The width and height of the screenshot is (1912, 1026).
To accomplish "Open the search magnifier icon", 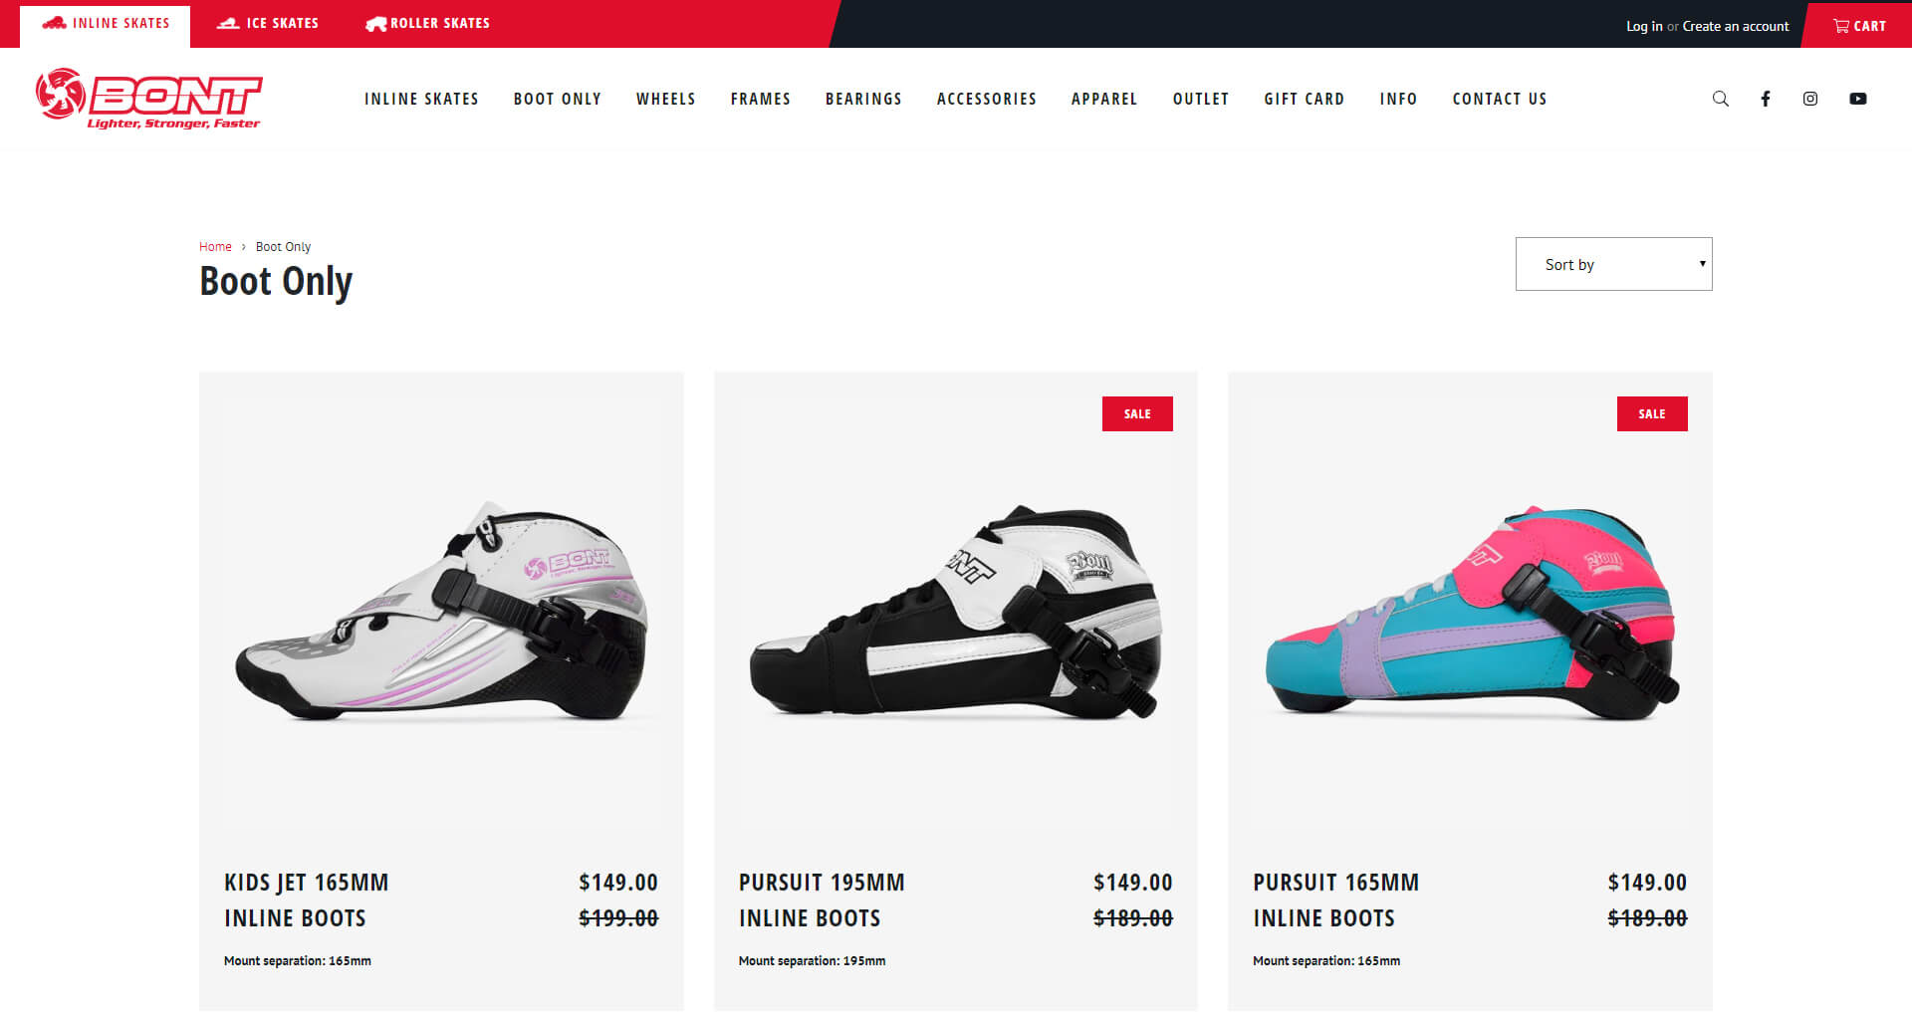I will (x=1720, y=99).
